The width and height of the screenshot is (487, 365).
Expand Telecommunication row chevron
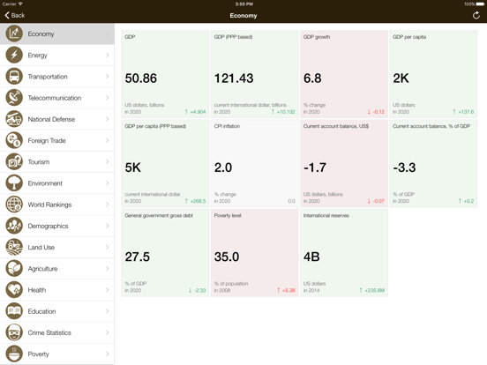click(108, 98)
